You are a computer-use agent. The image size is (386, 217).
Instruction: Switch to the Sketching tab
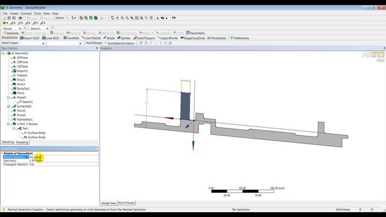pyautogui.click(x=8, y=142)
